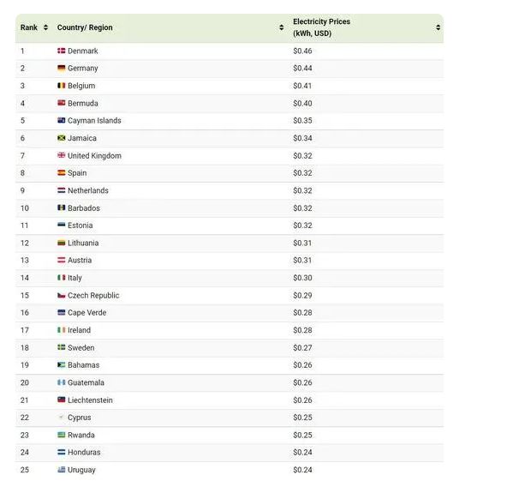This screenshot has width=519, height=481.
Task: Sort by Electricity Prices column arrows
Action: (438, 27)
